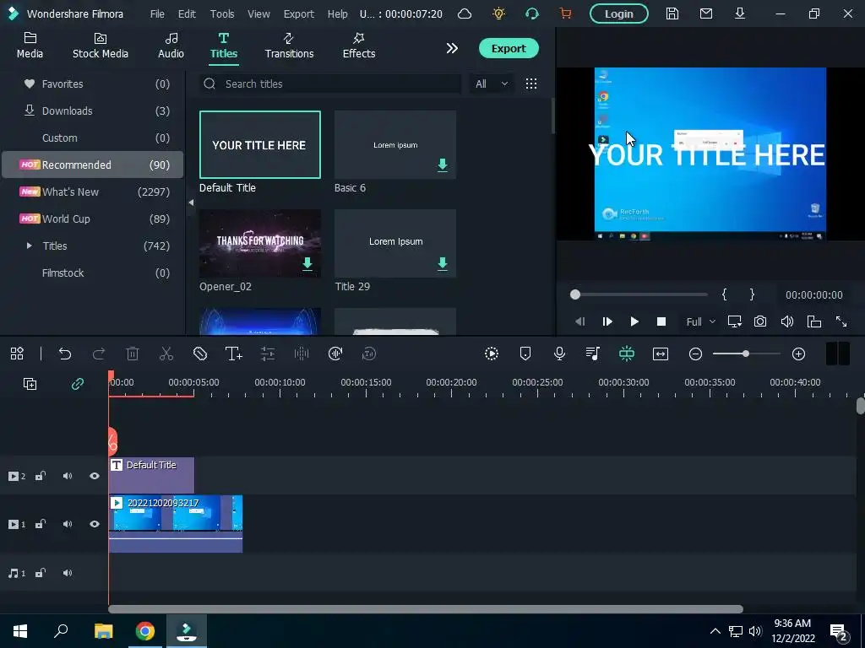Click the add track icon
The image size is (865, 648).
[x=30, y=384]
